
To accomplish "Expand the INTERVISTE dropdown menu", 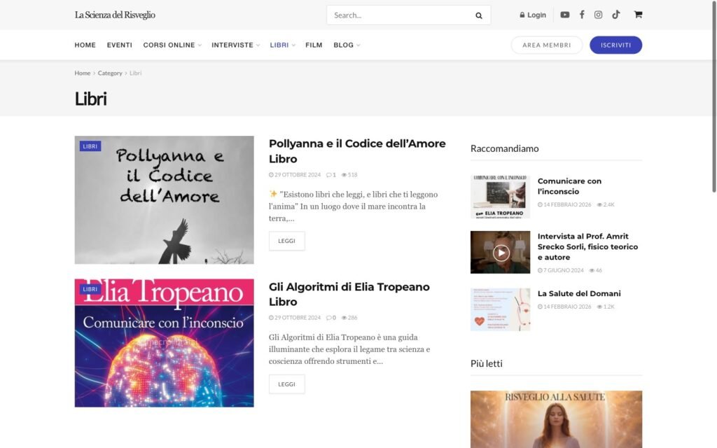I will (x=235, y=45).
